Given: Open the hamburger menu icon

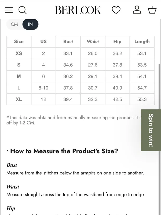Looking at the screenshot, I should pyautogui.click(x=9, y=10).
